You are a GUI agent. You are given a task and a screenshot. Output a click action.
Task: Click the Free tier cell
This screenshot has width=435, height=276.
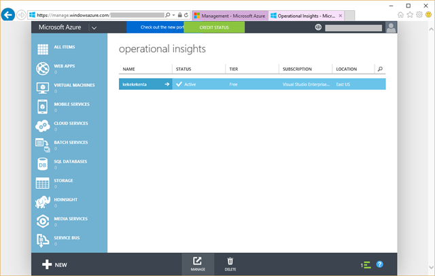(252, 84)
